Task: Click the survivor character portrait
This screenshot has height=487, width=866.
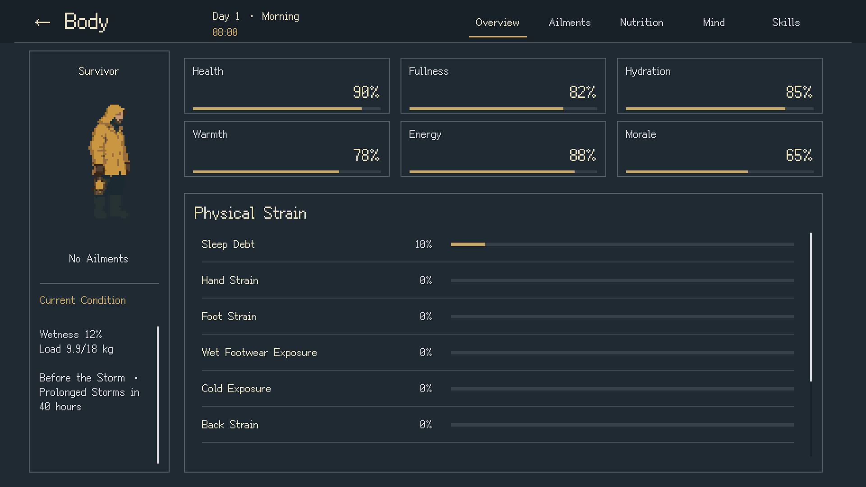Action: (110, 161)
